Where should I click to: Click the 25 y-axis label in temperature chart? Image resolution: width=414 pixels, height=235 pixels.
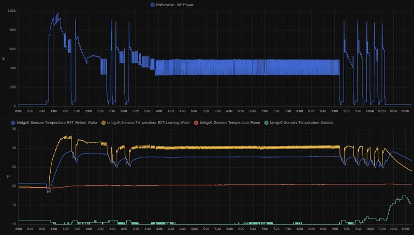tap(14, 167)
